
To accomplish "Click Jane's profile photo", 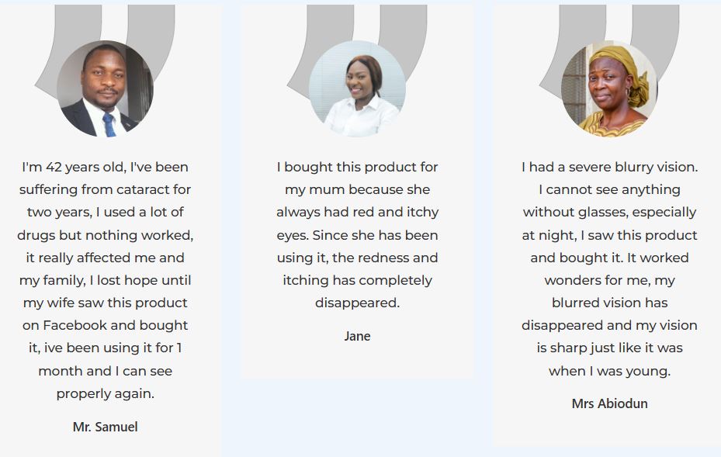I will tap(357, 89).
